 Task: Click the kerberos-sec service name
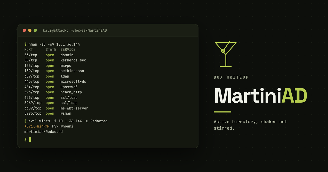click(x=73, y=60)
